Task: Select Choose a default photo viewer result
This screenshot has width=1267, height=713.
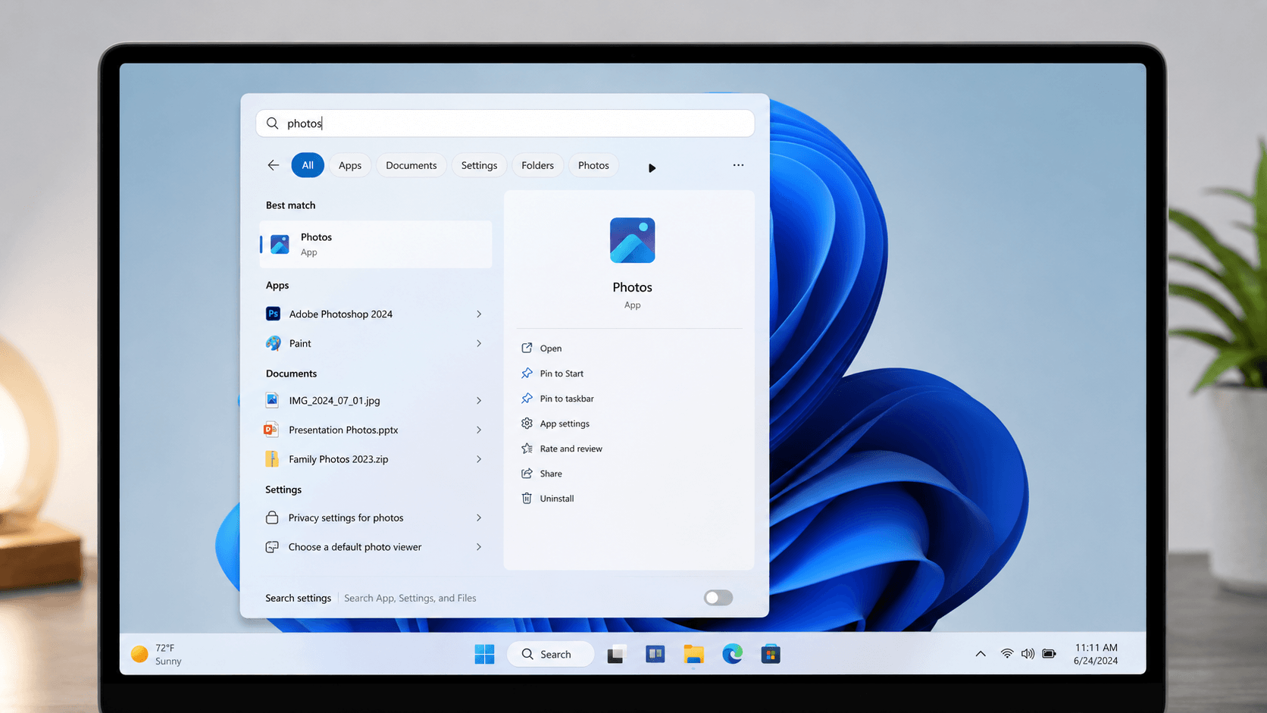Action: (355, 547)
